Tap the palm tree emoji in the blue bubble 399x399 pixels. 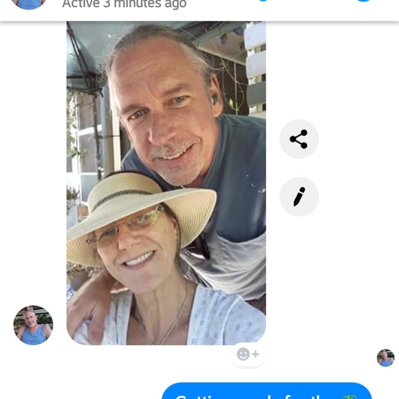(x=351, y=397)
